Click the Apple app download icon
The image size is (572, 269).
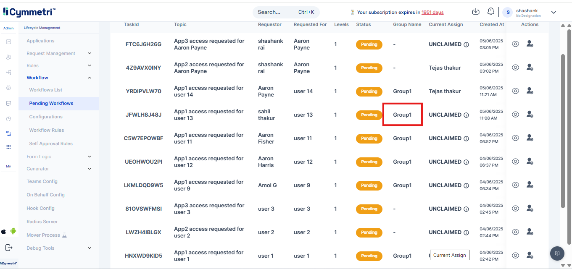point(4,231)
